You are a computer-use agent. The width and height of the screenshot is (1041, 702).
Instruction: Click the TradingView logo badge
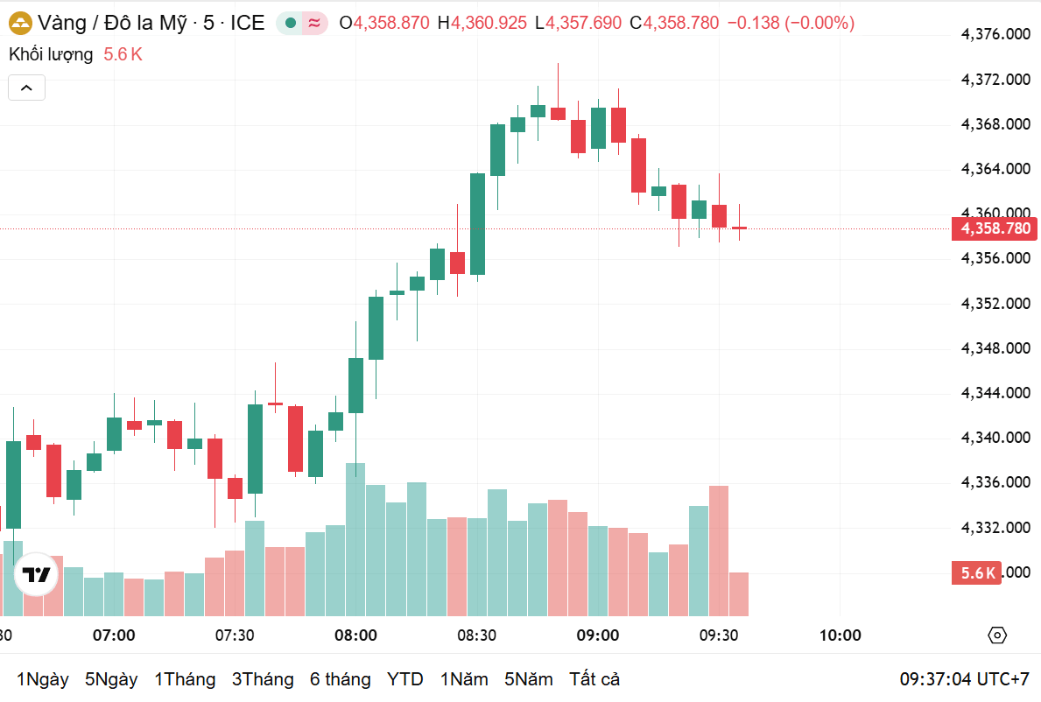click(37, 574)
